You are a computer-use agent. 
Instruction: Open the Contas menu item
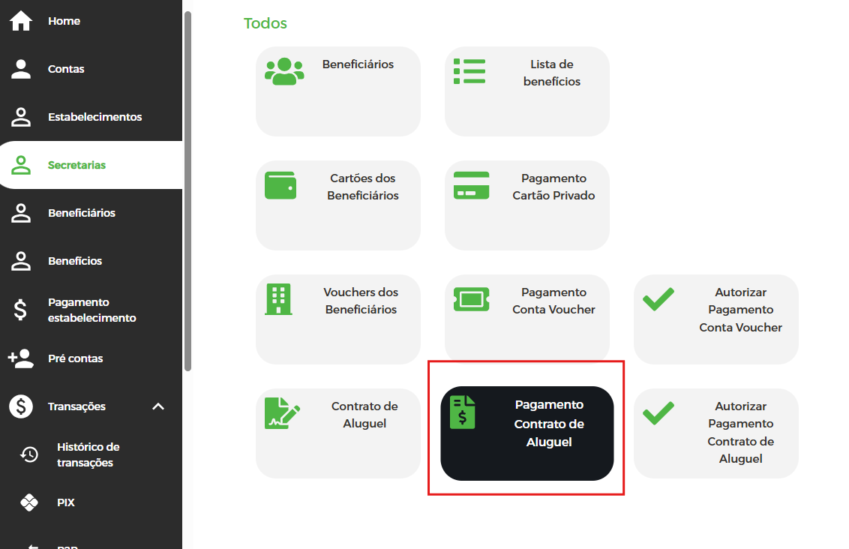tap(66, 69)
